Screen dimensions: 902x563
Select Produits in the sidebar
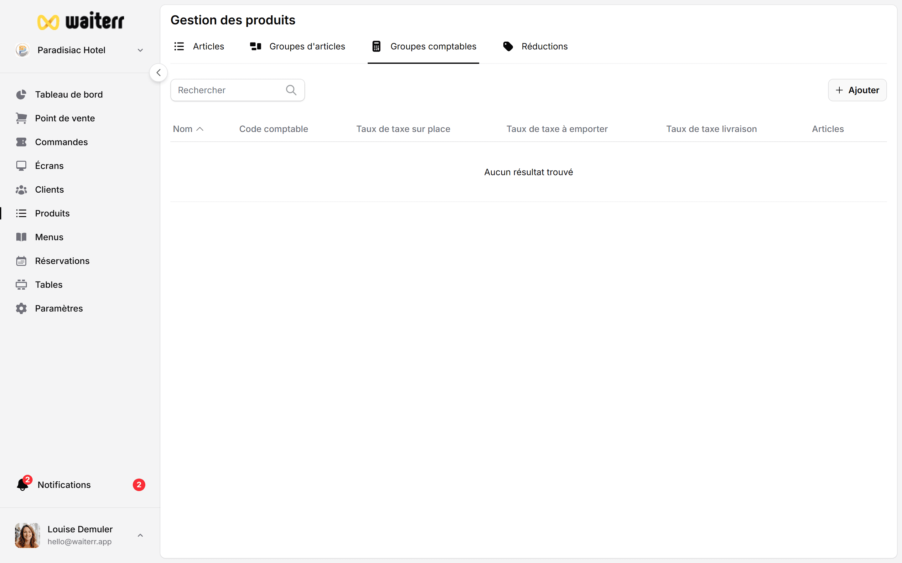click(x=52, y=213)
